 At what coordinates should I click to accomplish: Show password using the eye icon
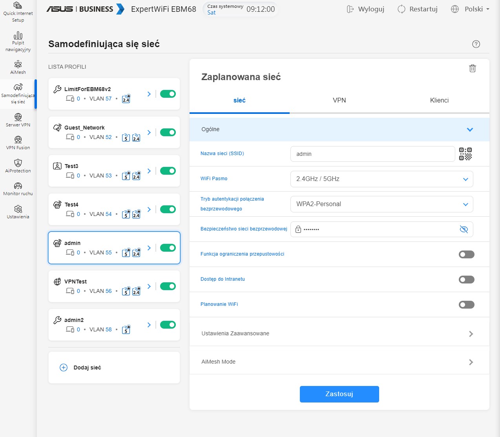[x=464, y=229]
